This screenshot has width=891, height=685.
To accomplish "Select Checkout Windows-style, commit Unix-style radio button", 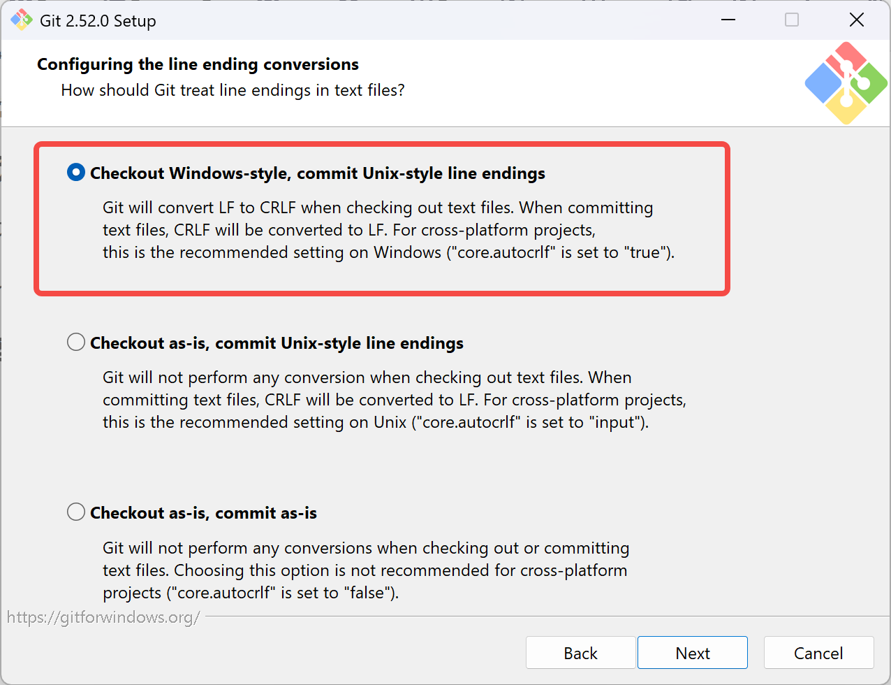I will click(76, 173).
